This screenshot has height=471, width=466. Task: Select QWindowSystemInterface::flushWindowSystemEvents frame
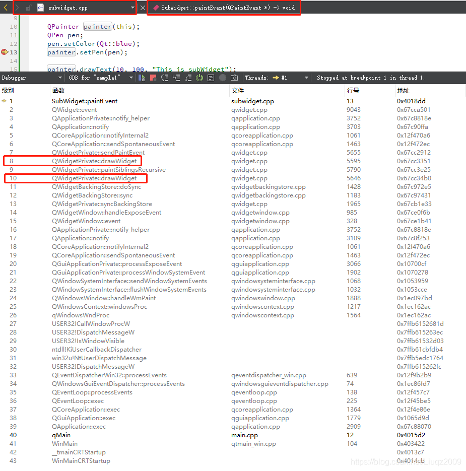click(x=233, y=289)
